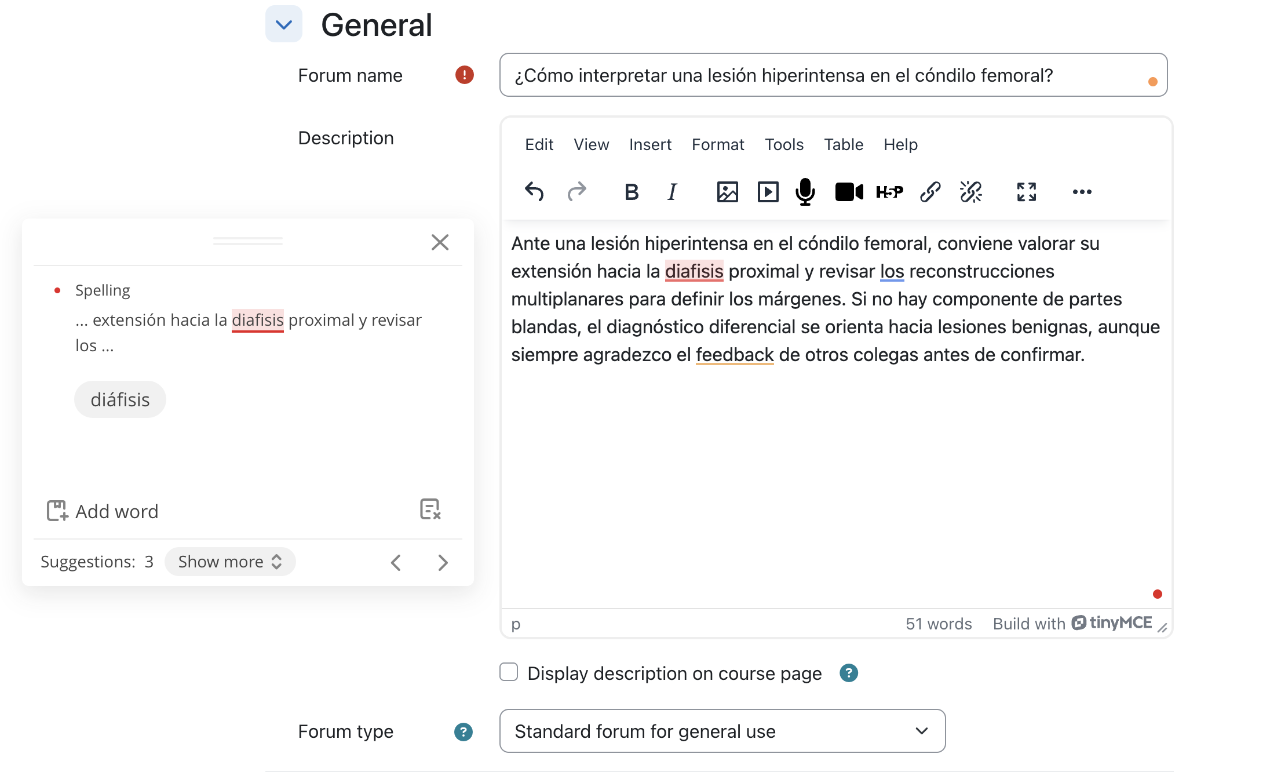Viewport: 1270px width, 772px height.
Task: Open the Insert menu
Action: [650, 144]
